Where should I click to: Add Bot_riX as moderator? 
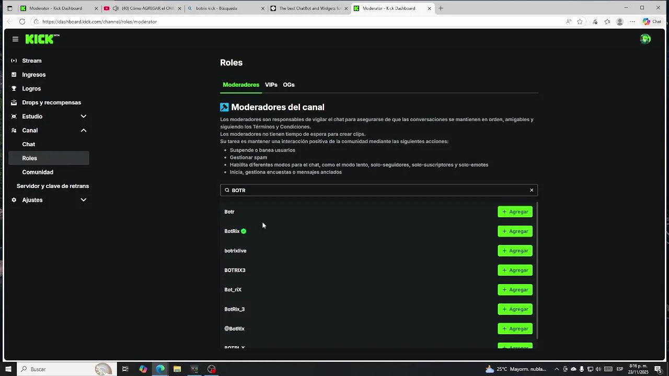pos(515,290)
